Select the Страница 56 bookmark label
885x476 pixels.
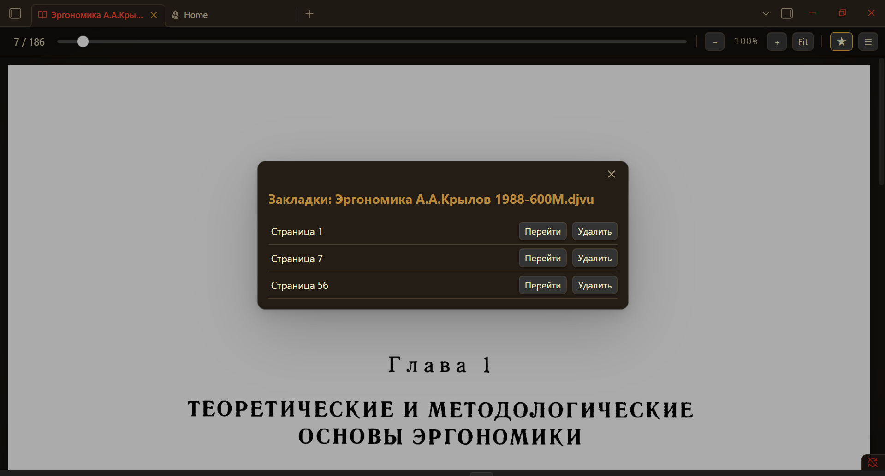coord(299,286)
